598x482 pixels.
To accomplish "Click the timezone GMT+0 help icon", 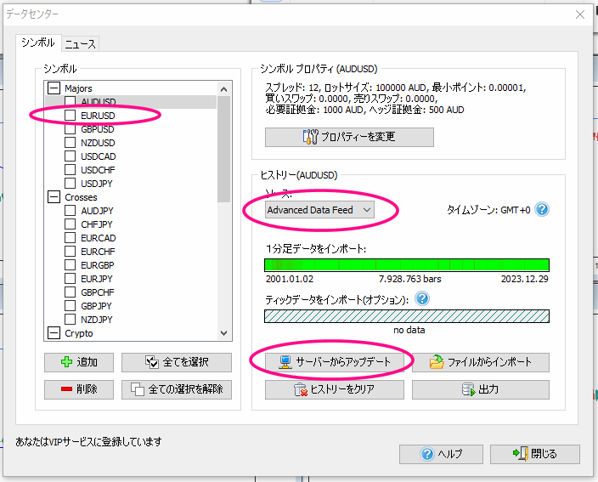I will point(542,209).
